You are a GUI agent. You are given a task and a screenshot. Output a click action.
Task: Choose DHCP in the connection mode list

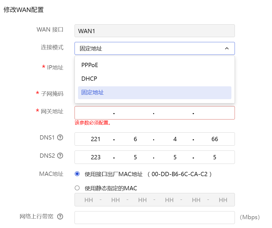coord(89,79)
